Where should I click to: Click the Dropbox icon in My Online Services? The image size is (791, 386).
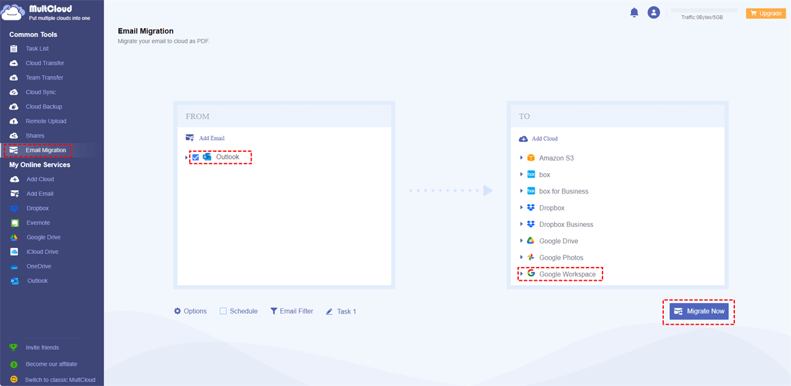point(14,208)
